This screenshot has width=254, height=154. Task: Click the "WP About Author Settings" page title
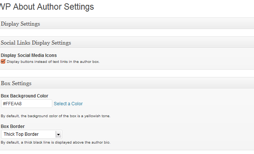[47, 7]
